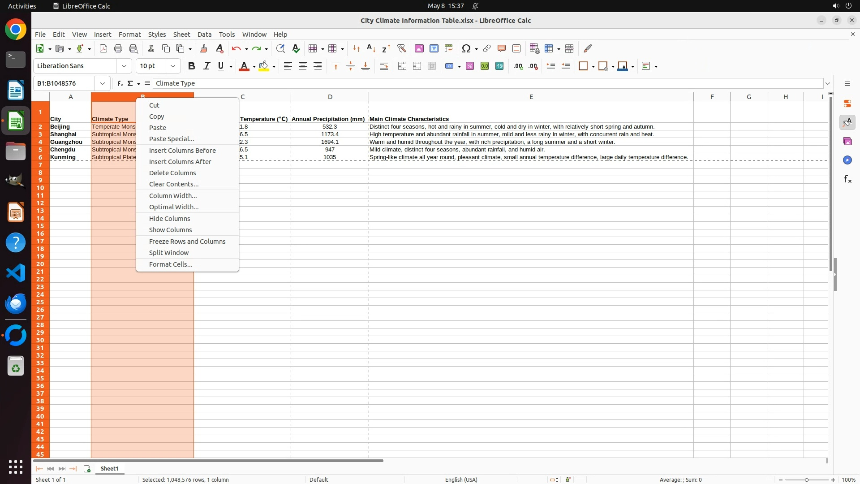Expand the Name Box dropdown
The image size is (860, 484).
pos(103,83)
